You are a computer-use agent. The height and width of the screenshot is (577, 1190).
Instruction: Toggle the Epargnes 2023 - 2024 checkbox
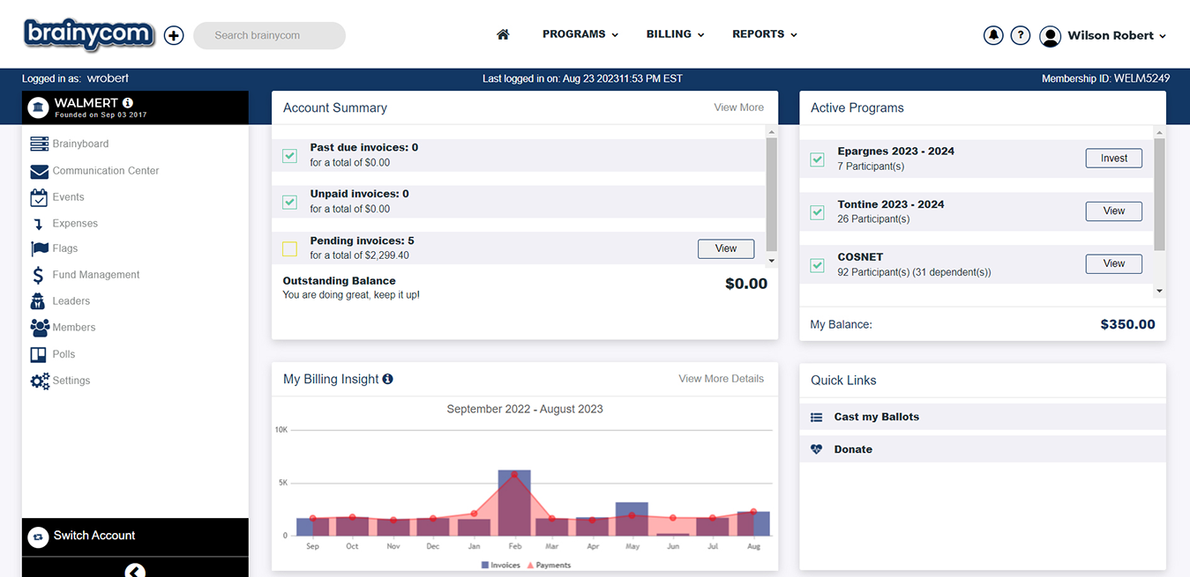tap(817, 159)
